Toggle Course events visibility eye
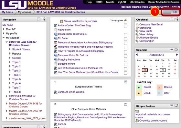The width and height of the screenshot is (181, 128). pyautogui.click(x=159, y=87)
